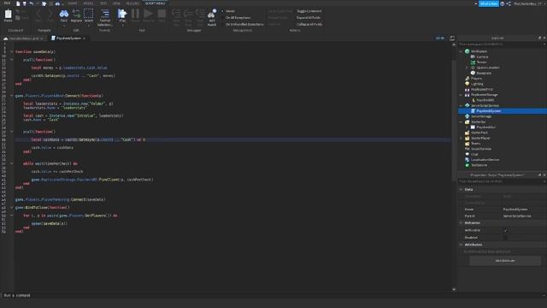Screen dimensions: 547x308
Task: Click the Terrain icon in Explorer
Action: coord(473,62)
